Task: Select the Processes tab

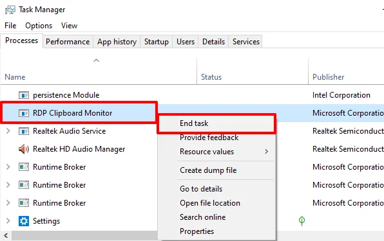Action: (21, 40)
